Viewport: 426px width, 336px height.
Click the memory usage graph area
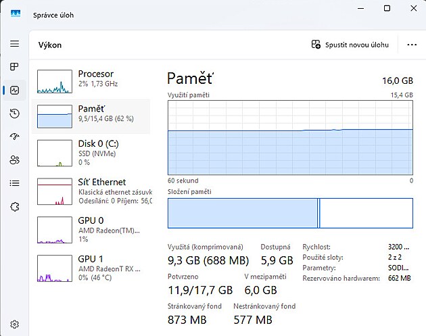289,138
